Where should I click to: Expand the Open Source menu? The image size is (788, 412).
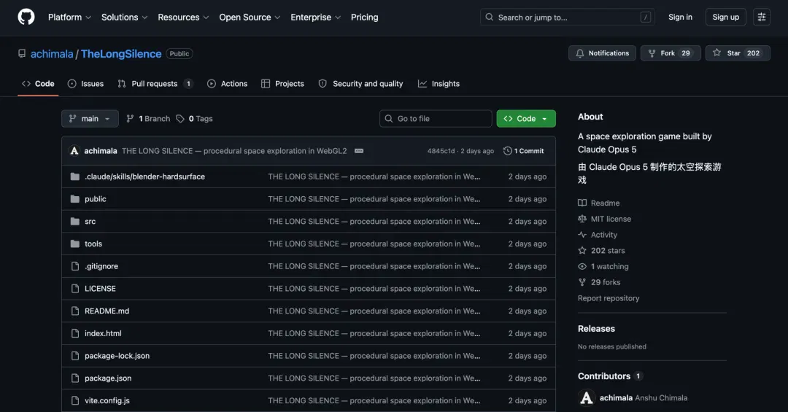coord(250,17)
